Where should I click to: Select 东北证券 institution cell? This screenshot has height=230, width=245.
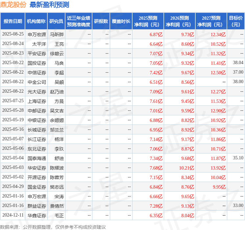coord(37,149)
